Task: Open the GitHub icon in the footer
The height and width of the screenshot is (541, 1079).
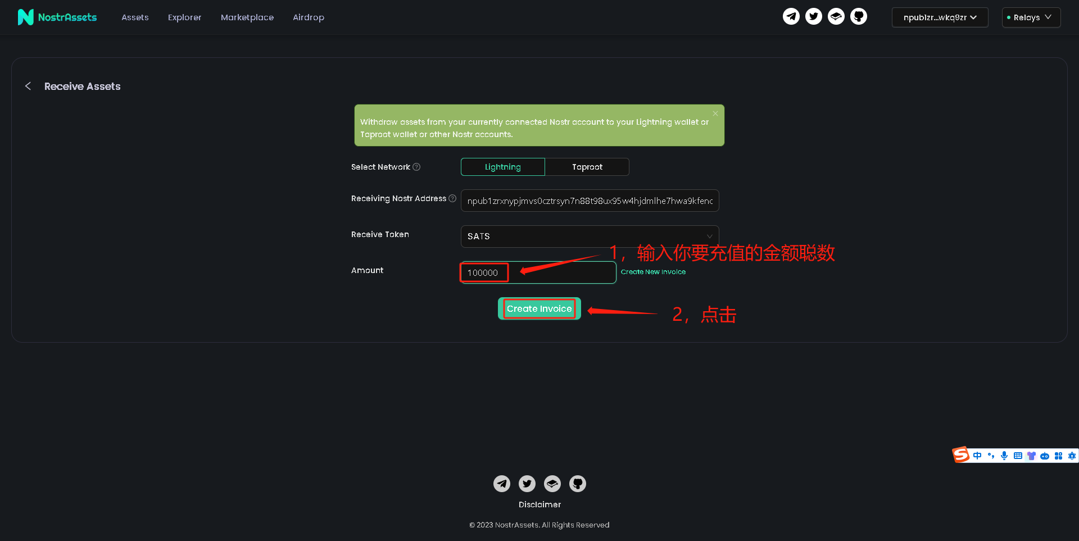Action: (578, 483)
